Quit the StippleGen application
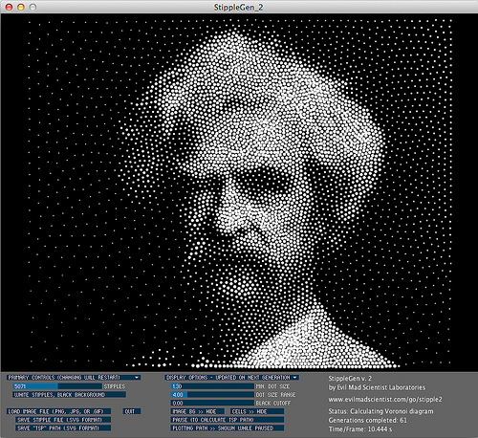478x438 pixels. point(132,411)
